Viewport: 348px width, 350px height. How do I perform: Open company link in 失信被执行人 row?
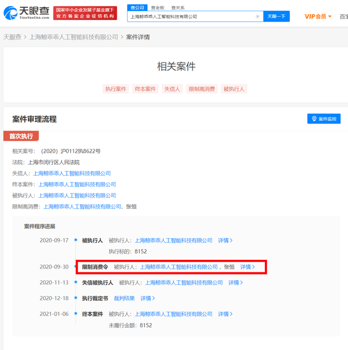[x=184, y=283]
